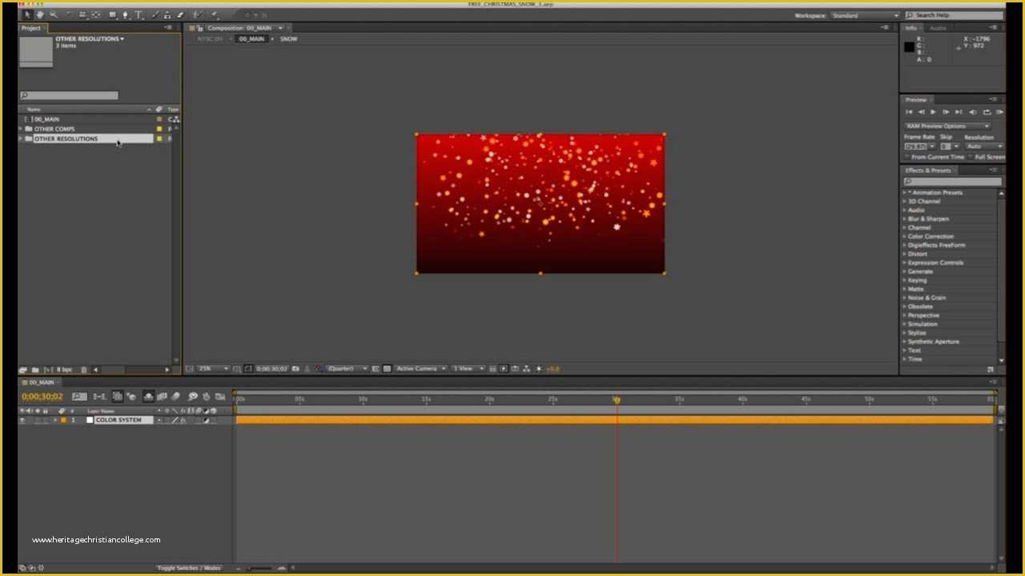Select the Pen tool
This screenshot has width=1025, height=576.
tap(125, 15)
